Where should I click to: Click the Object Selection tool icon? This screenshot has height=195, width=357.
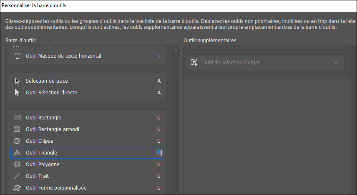(194, 63)
